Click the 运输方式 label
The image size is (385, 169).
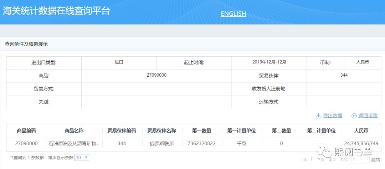tap(269, 102)
